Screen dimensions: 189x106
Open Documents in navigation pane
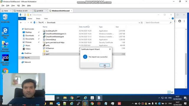tap(30, 39)
